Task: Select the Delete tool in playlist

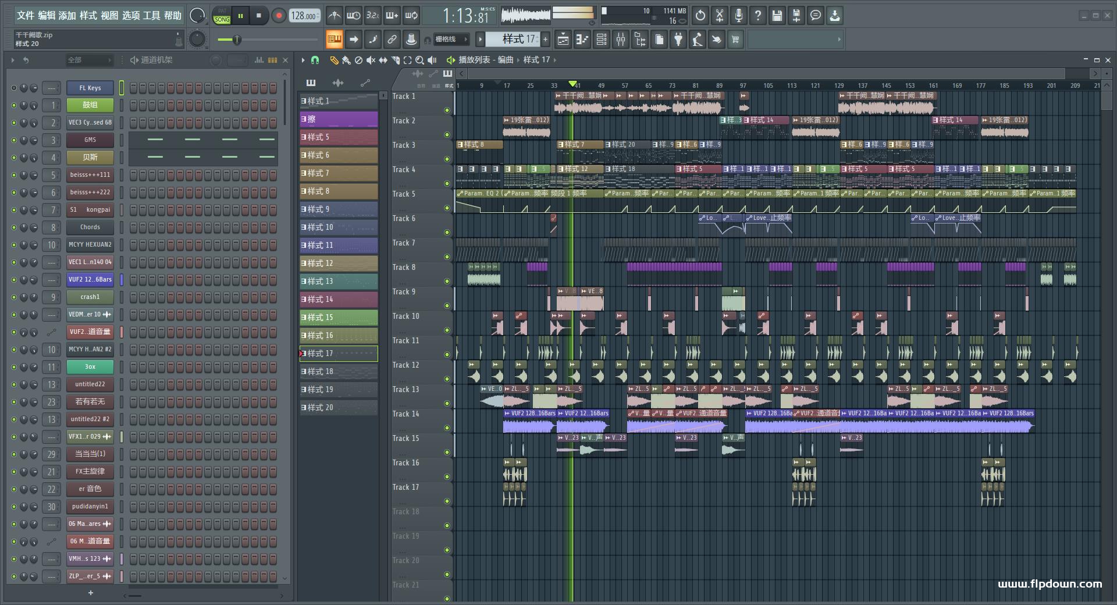Action: pos(358,60)
